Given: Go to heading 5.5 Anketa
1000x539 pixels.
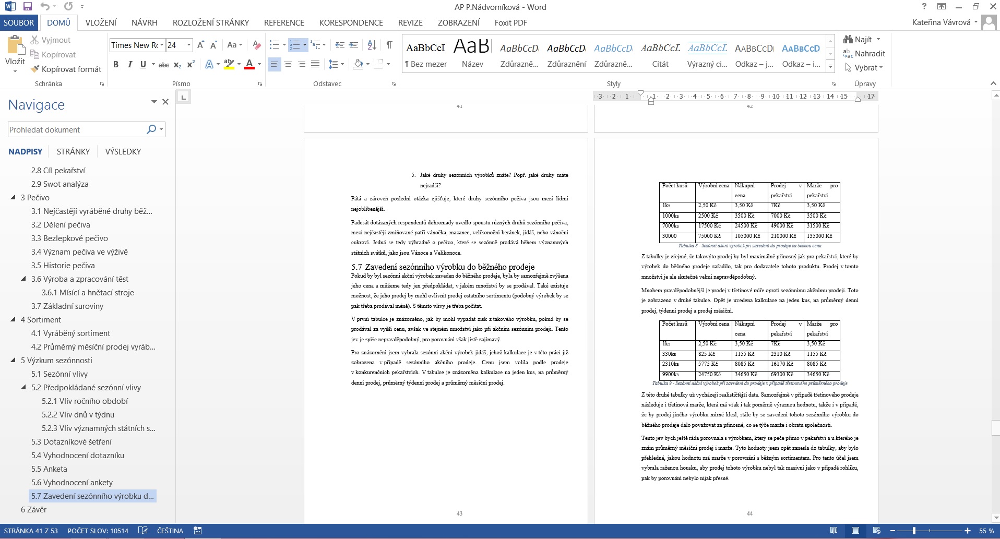Looking at the screenshot, I should tap(49, 469).
